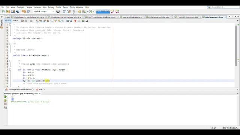The image size is (240, 135).
Task: Click the Save All toolbar icon
Action: click(x=18, y=12)
